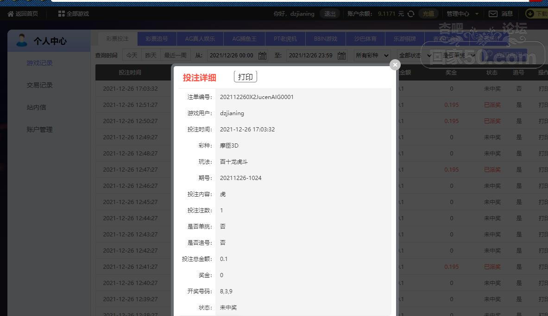Filter records by 最近一周
The width and height of the screenshot is (548, 316).
coord(175,55)
